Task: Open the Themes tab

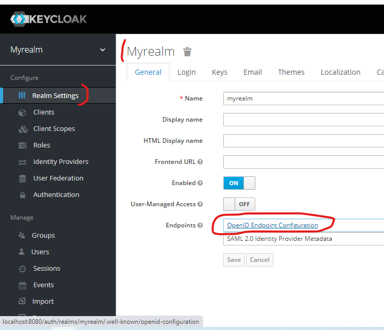Action: click(x=291, y=72)
